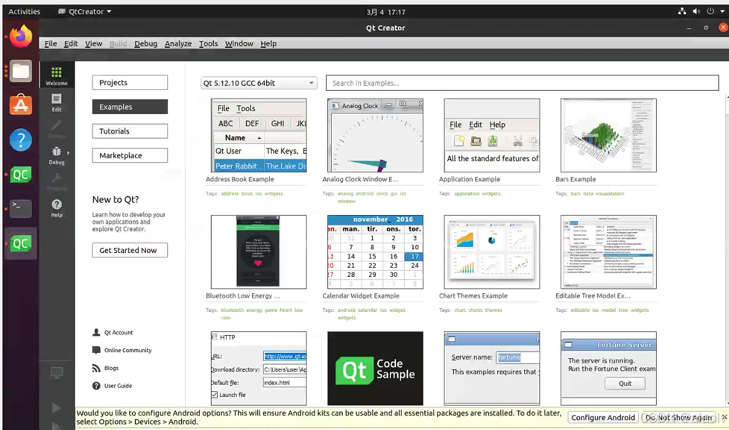Click the 'calendar' tag link
Image resolution: width=729 pixels, height=430 pixels.
click(367, 310)
